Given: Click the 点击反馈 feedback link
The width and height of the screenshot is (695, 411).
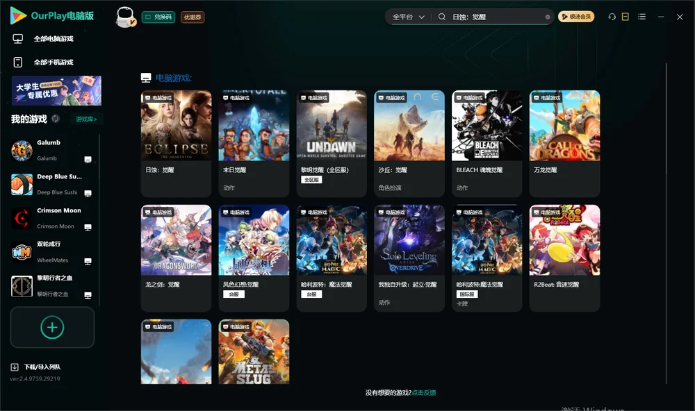Looking at the screenshot, I should coord(424,393).
